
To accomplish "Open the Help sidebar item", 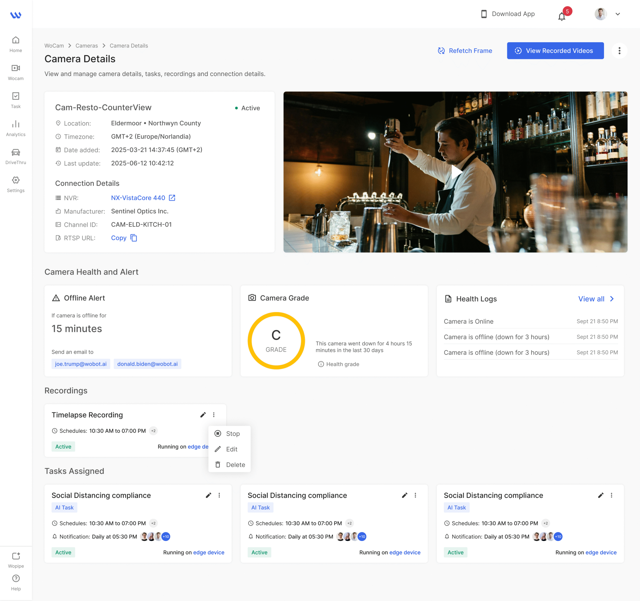I will point(16,583).
